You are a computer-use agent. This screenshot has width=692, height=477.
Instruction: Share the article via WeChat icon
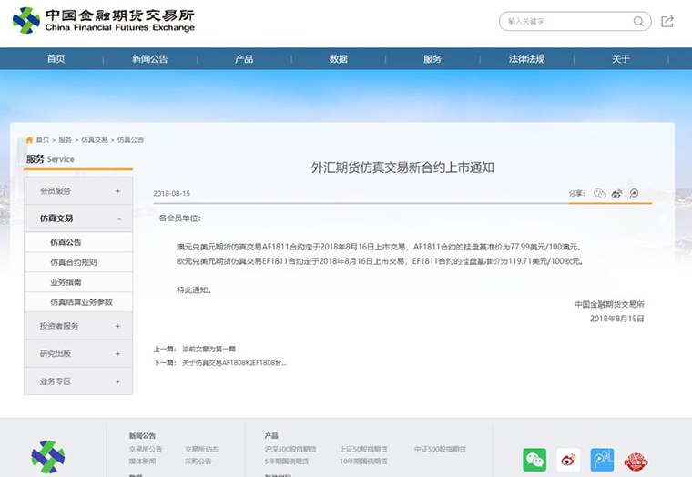click(x=599, y=193)
